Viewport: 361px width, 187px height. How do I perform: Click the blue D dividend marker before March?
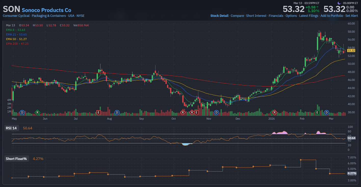pos(327,112)
